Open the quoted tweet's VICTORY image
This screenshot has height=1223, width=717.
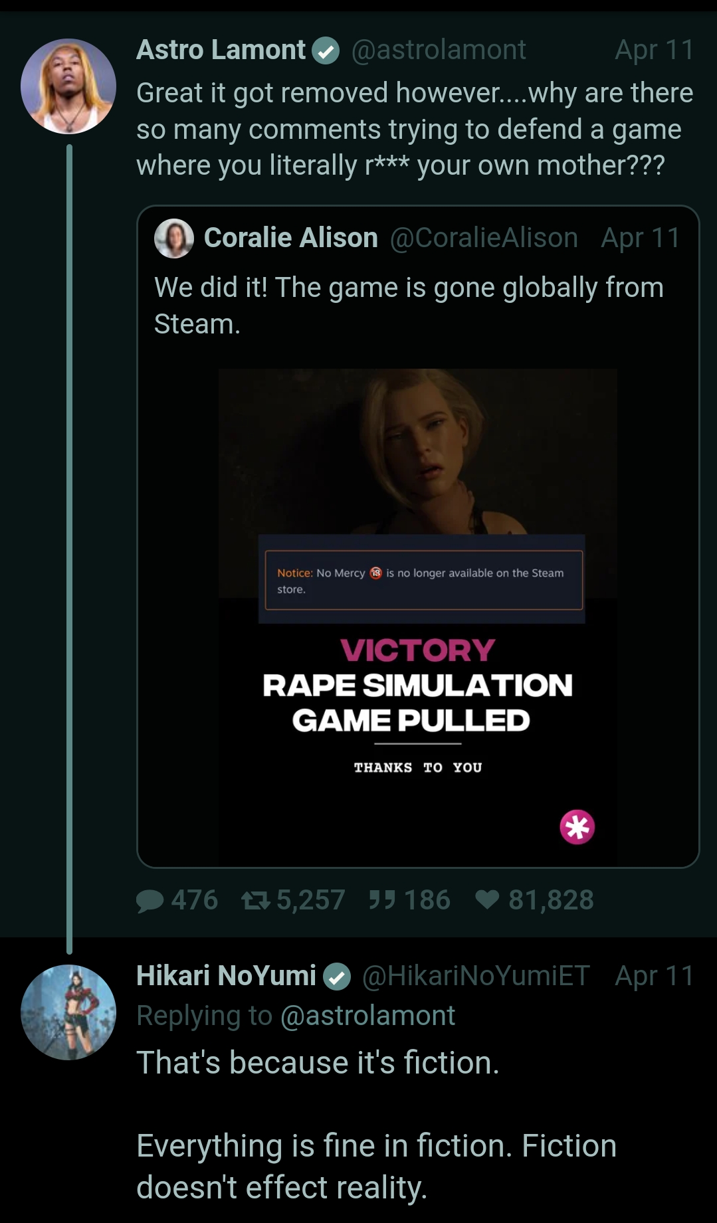[418, 616]
